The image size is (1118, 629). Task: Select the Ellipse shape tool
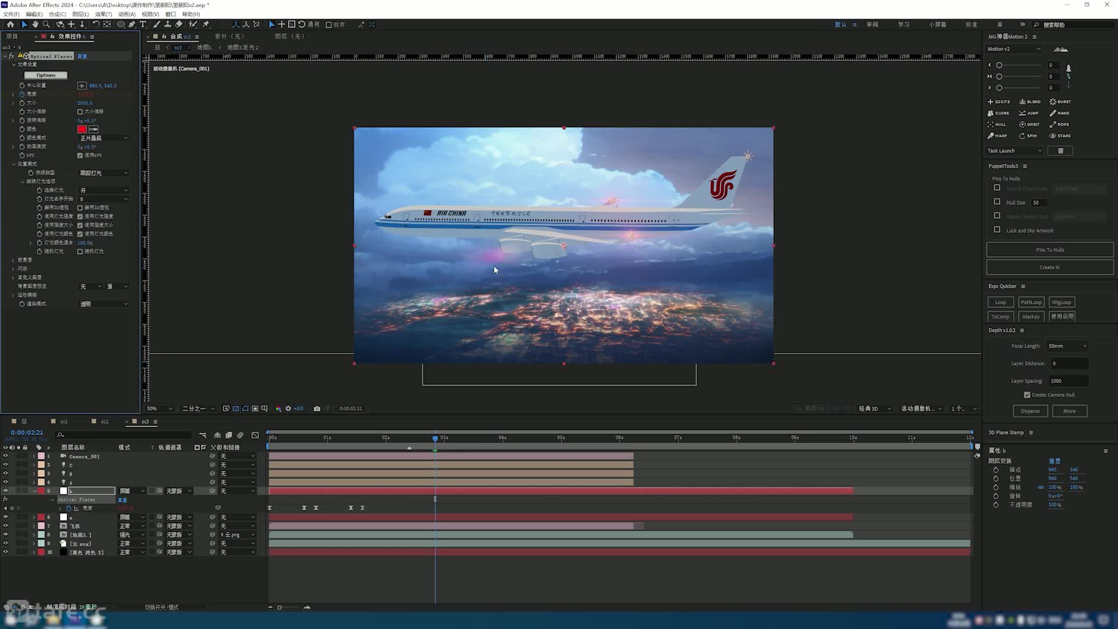[x=121, y=24]
